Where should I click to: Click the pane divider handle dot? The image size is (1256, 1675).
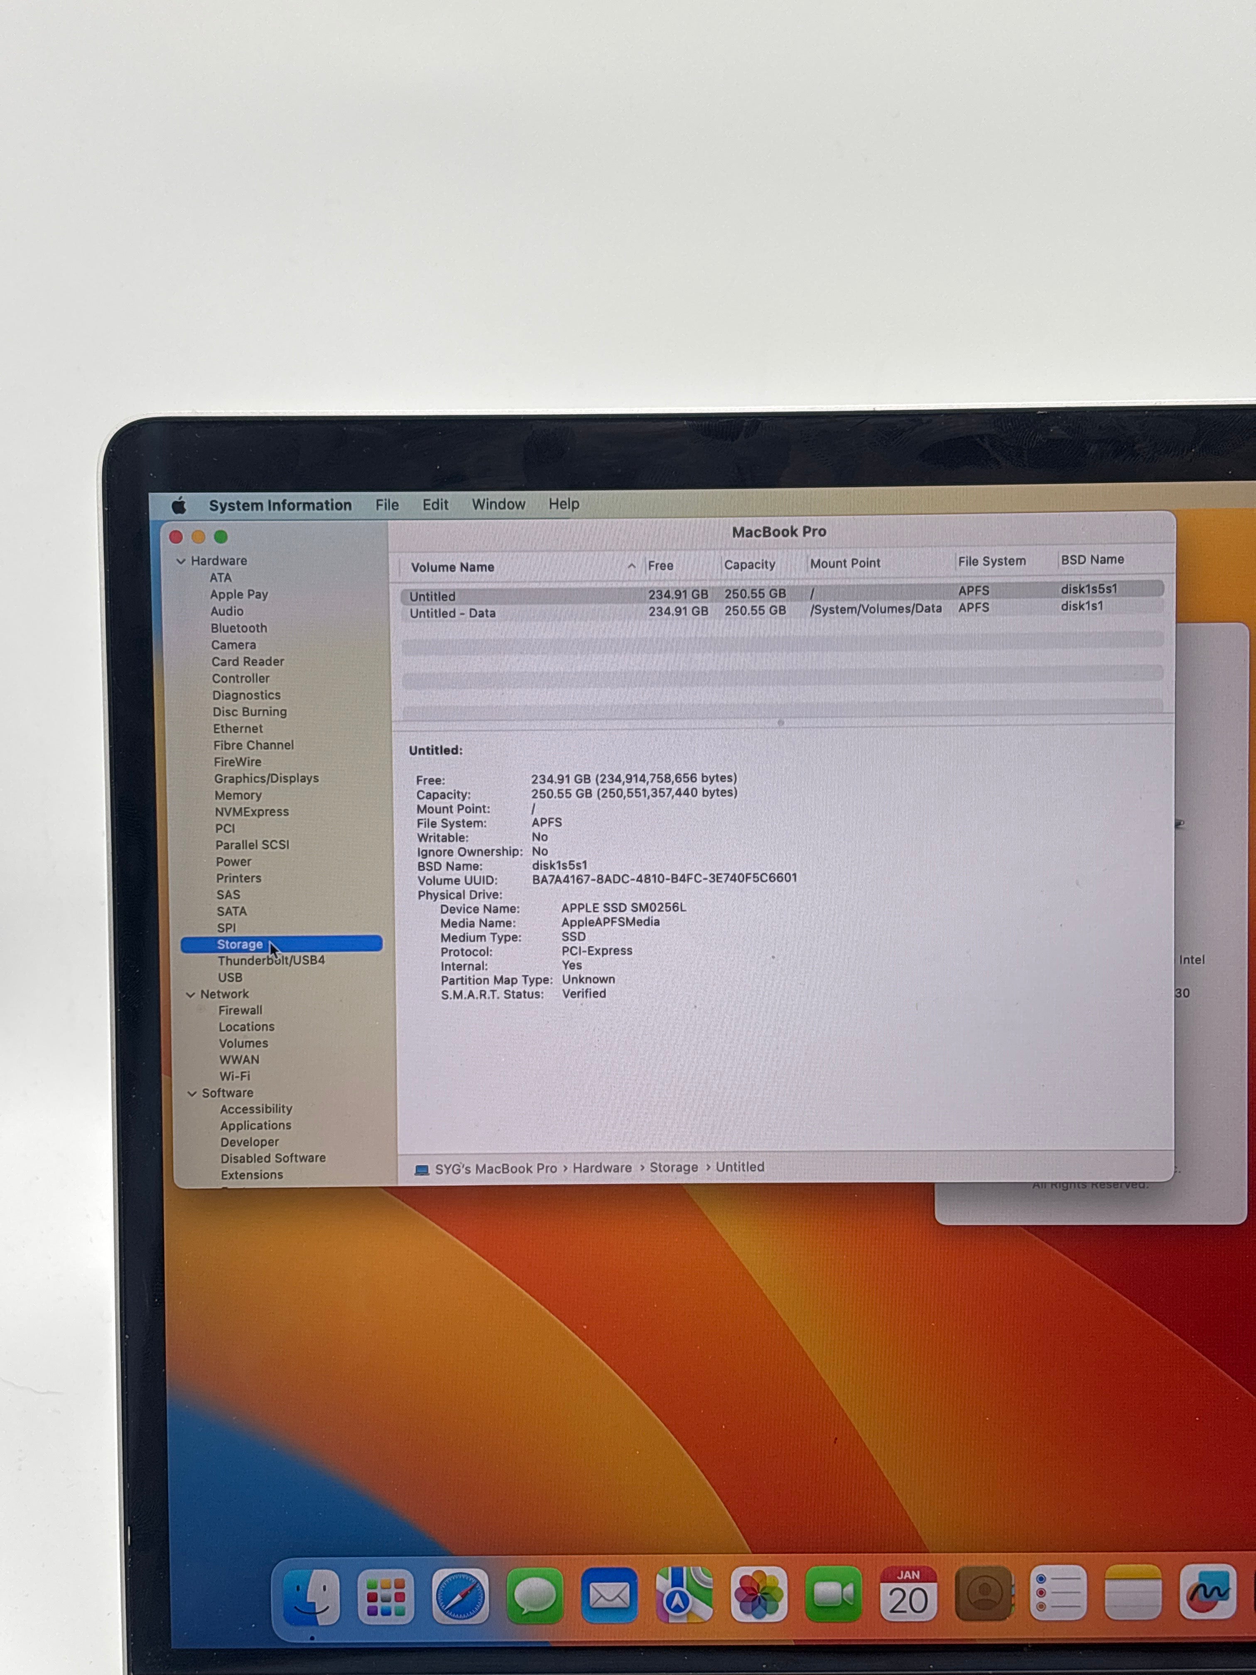coord(780,722)
